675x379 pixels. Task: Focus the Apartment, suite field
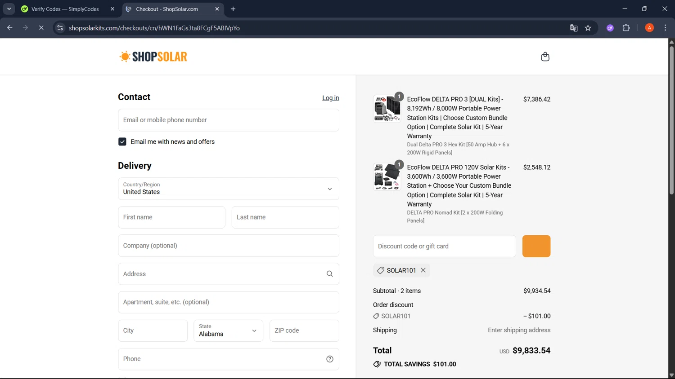(x=228, y=302)
